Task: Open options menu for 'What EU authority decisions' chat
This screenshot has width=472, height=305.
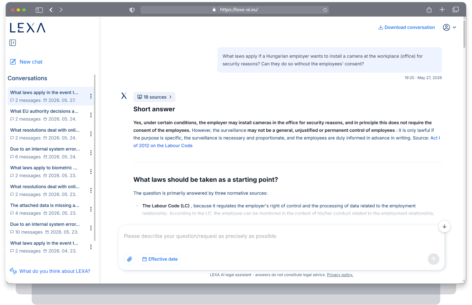Action: (x=91, y=115)
